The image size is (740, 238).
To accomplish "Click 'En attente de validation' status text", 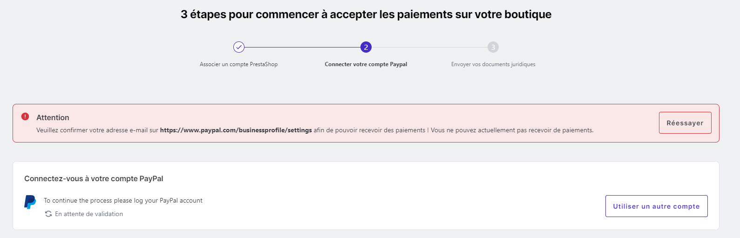I will pos(89,214).
